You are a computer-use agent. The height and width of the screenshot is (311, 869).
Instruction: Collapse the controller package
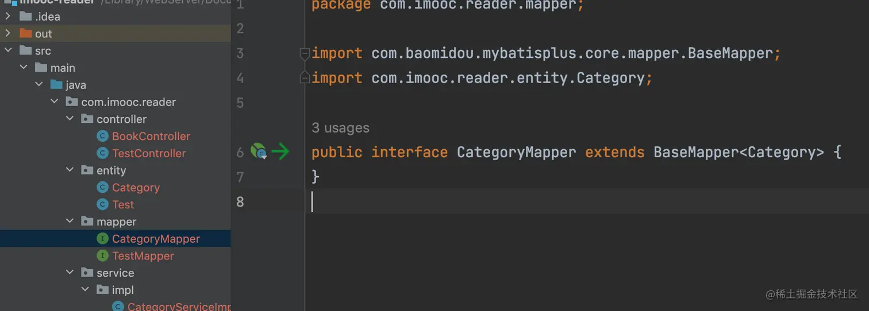70,119
